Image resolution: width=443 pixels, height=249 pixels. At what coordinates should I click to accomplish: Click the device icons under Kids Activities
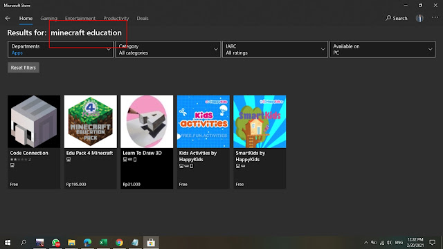coord(186,166)
